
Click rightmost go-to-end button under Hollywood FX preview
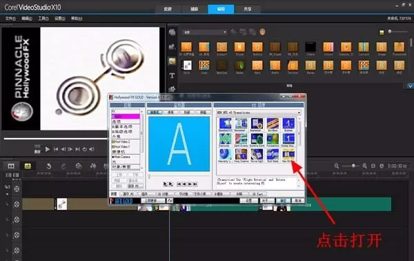point(195,184)
